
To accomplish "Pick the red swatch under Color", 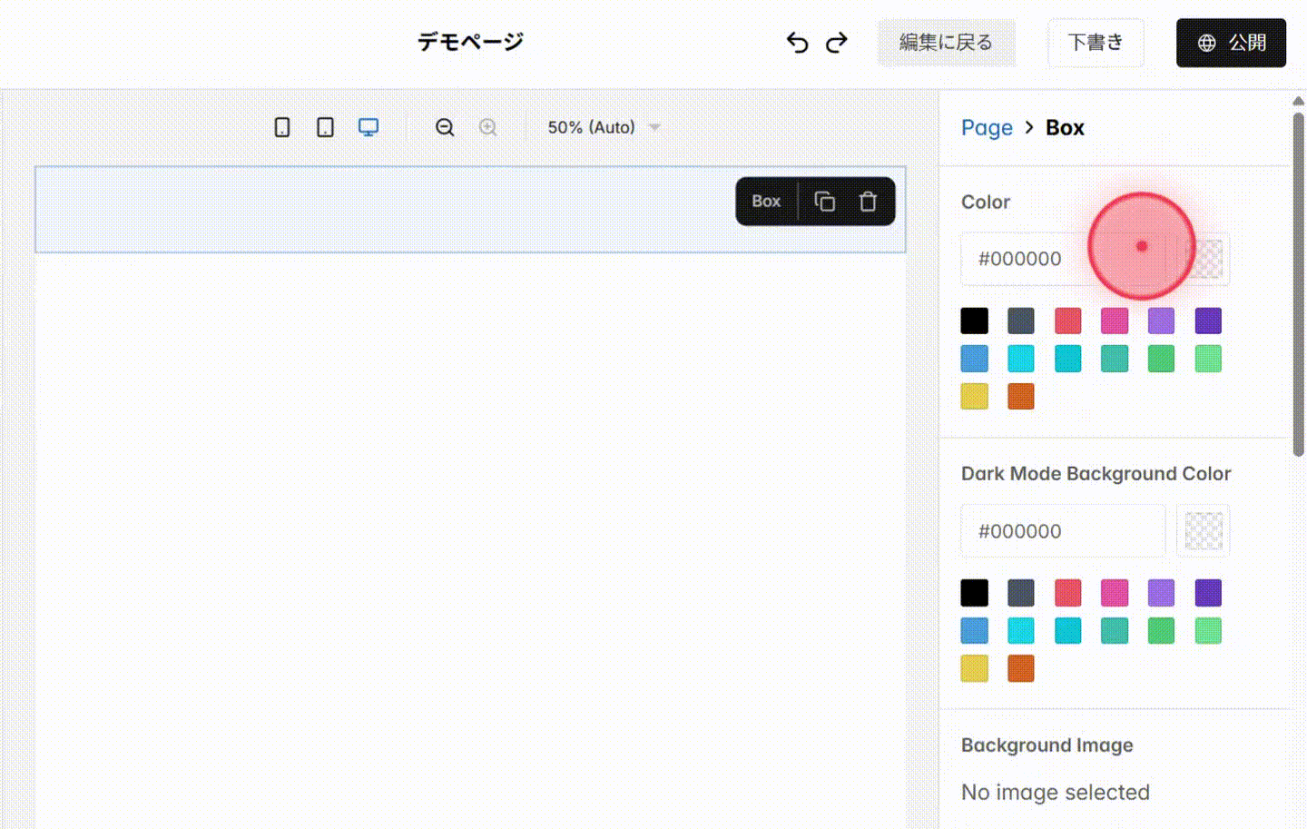I will click(1067, 320).
